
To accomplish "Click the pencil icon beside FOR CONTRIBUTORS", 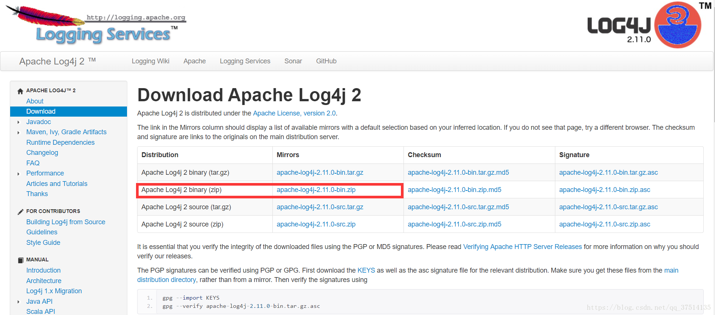I will [x=20, y=211].
